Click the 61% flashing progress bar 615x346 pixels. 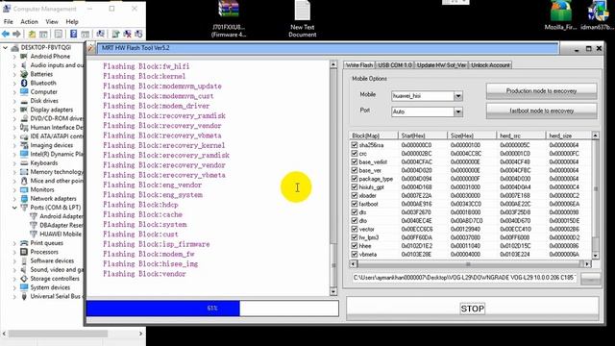212,309
